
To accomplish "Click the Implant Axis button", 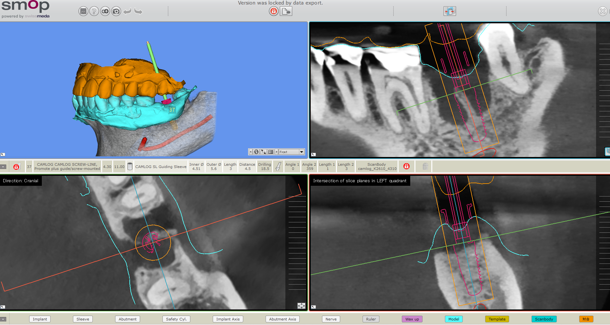I will tap(228, 319).
